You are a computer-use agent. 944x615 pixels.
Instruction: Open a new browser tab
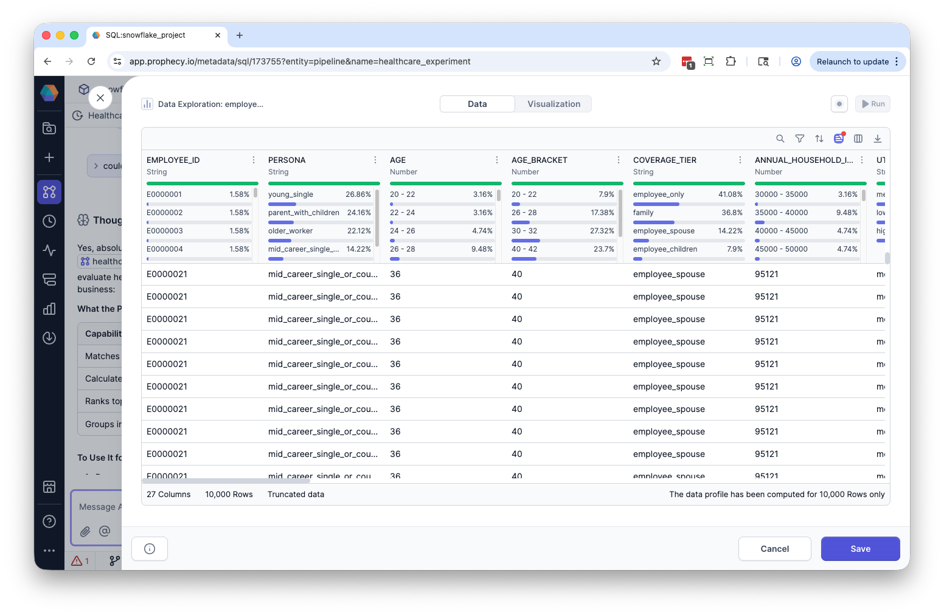click(240, 35)
